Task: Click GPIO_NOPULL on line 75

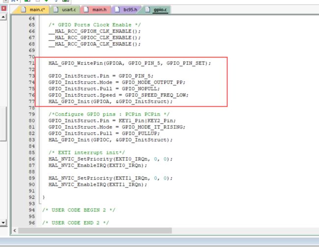Action: [139, 89]
